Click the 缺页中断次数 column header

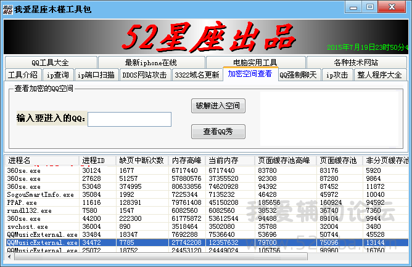[142, 161]
